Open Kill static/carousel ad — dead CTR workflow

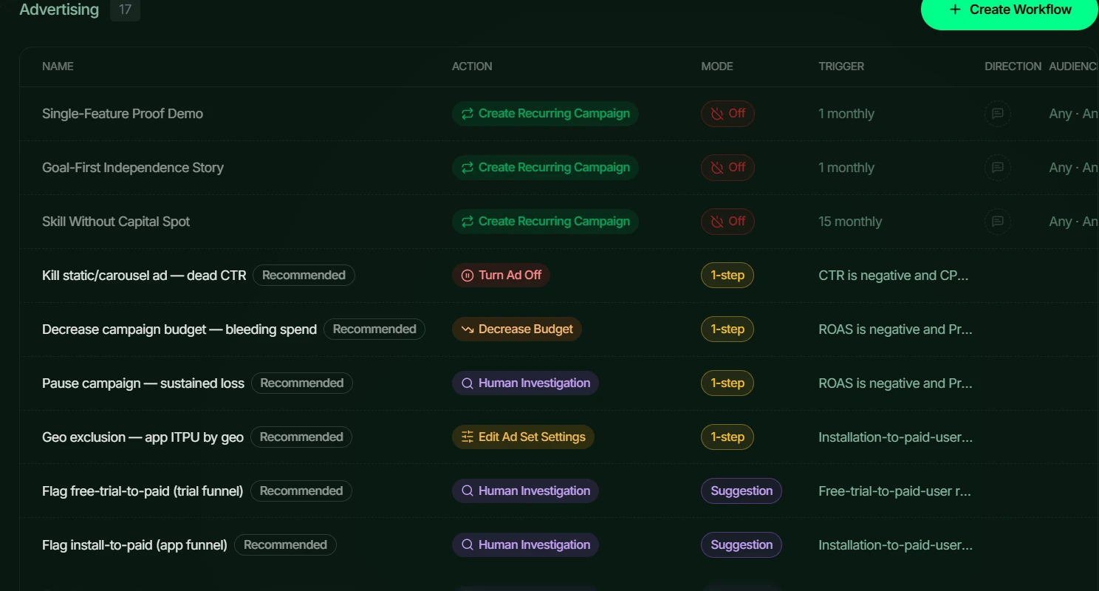point(144,276)
